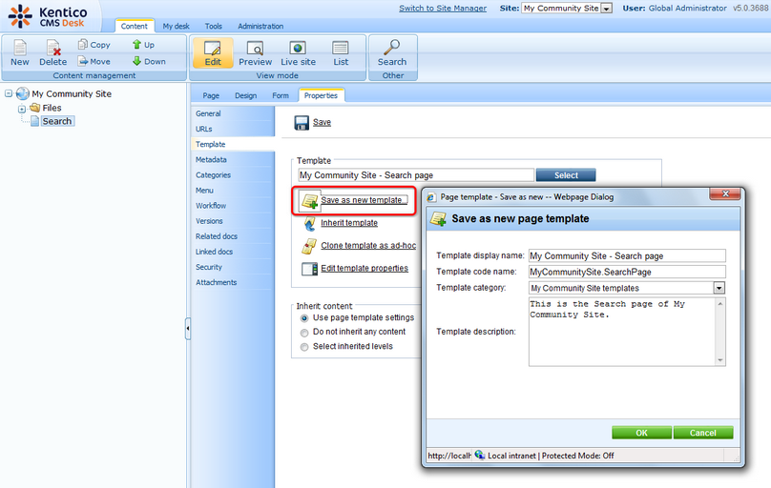Click the blue Select template button
The image size is (771, 488).
pos(566,175)
